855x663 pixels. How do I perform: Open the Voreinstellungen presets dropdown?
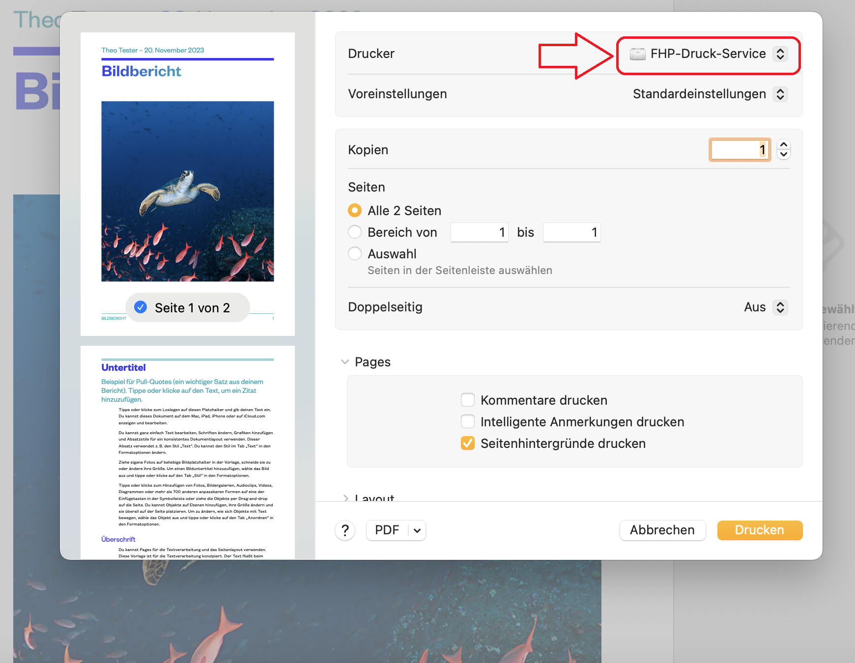point(710,94)
